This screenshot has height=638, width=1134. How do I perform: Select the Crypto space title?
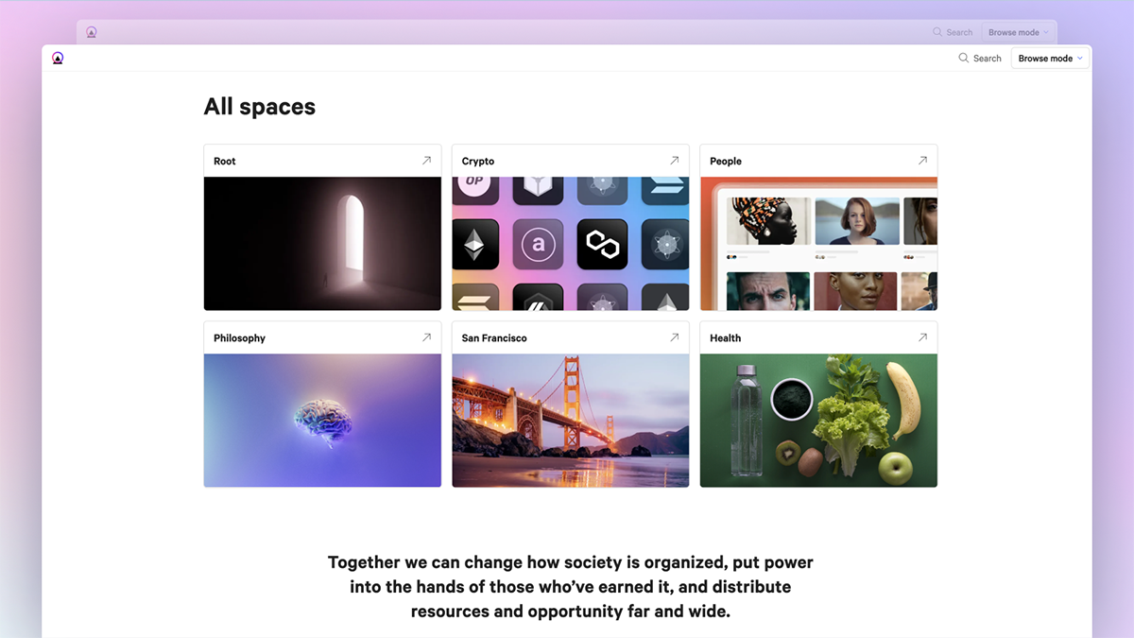coord(478,162)
